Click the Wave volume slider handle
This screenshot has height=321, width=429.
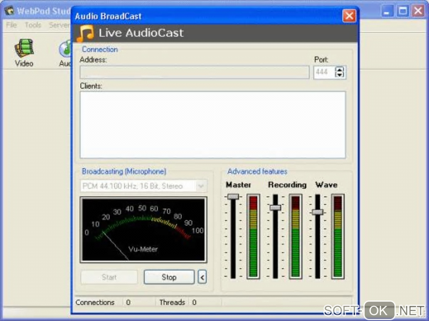pyautogui.click(x=318, y=212)
